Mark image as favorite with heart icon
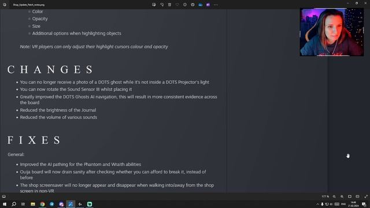This screenshot has height=208, width=370. [177, 5]
